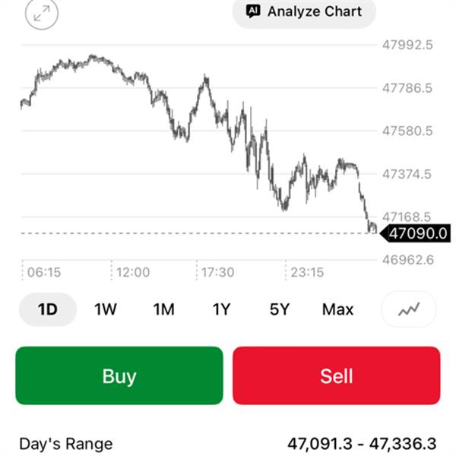Click the 06:15 time axis label
This screenshot has width=456, height=456.
click(x=44, y=271)
